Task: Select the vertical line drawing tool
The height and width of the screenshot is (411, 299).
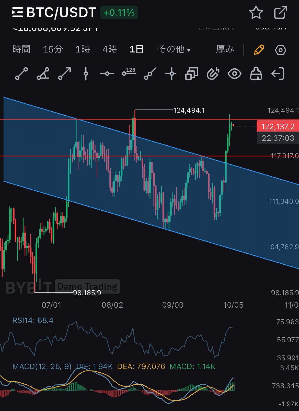Action: pyautogui.click(x=86, y=74)
